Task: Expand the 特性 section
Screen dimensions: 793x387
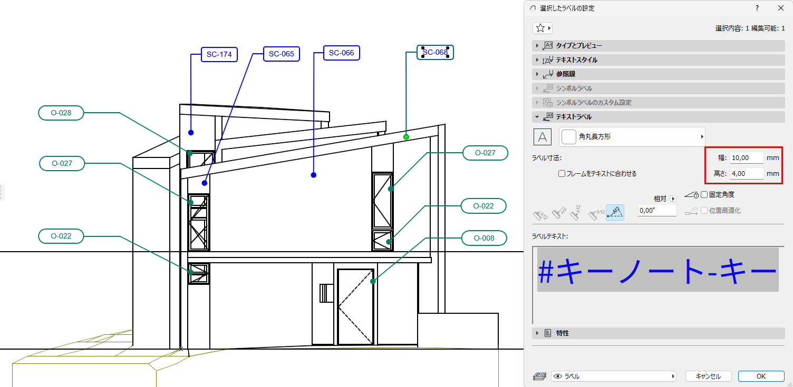Action: 537,332
